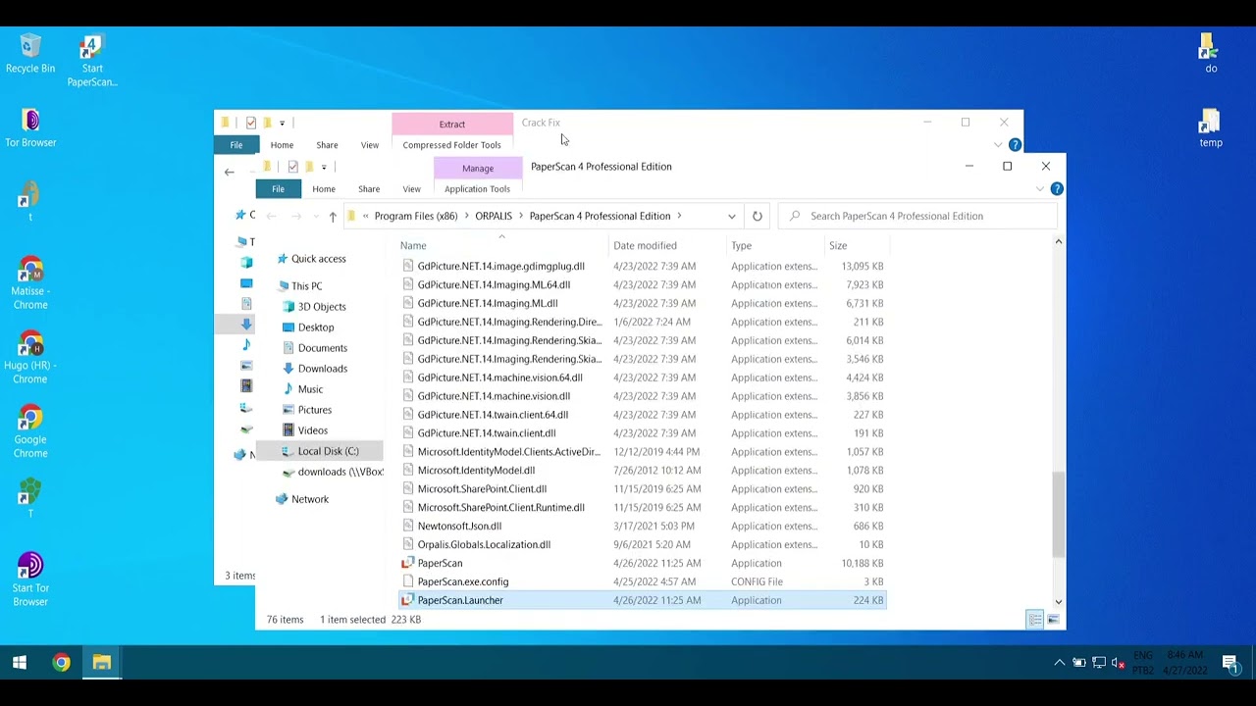This screenshot has height=706, width=1256.
Task: Click the PaperScan application file icon
Action: coord(407,563)
